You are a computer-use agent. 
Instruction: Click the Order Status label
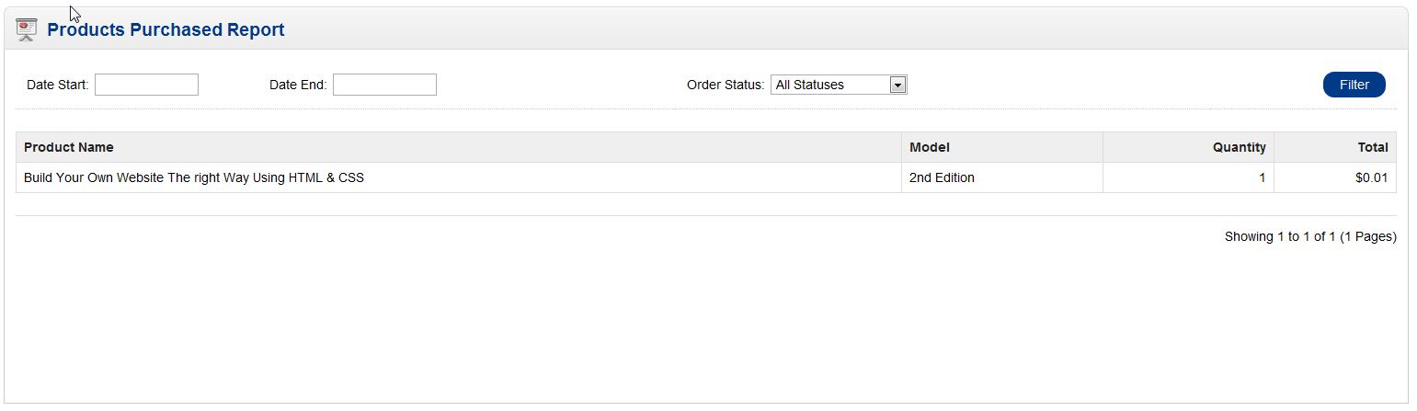pyautogui.click(x=725, y=85)
